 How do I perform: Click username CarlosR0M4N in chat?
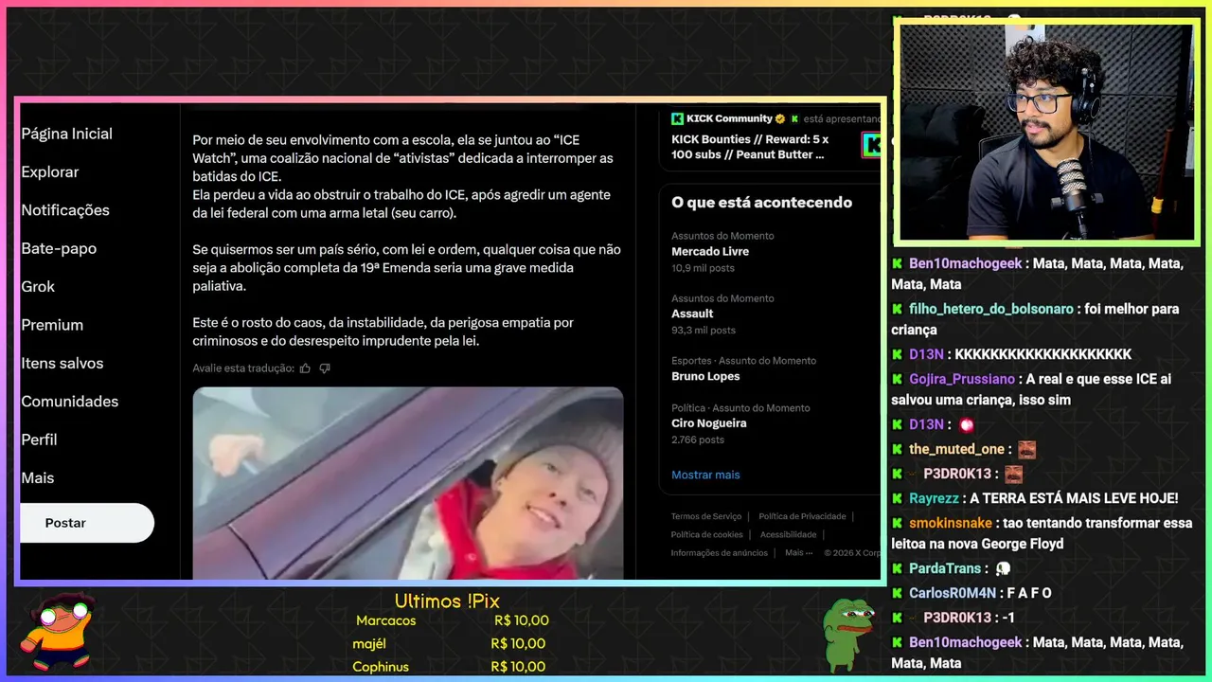(x=953, y=593)
